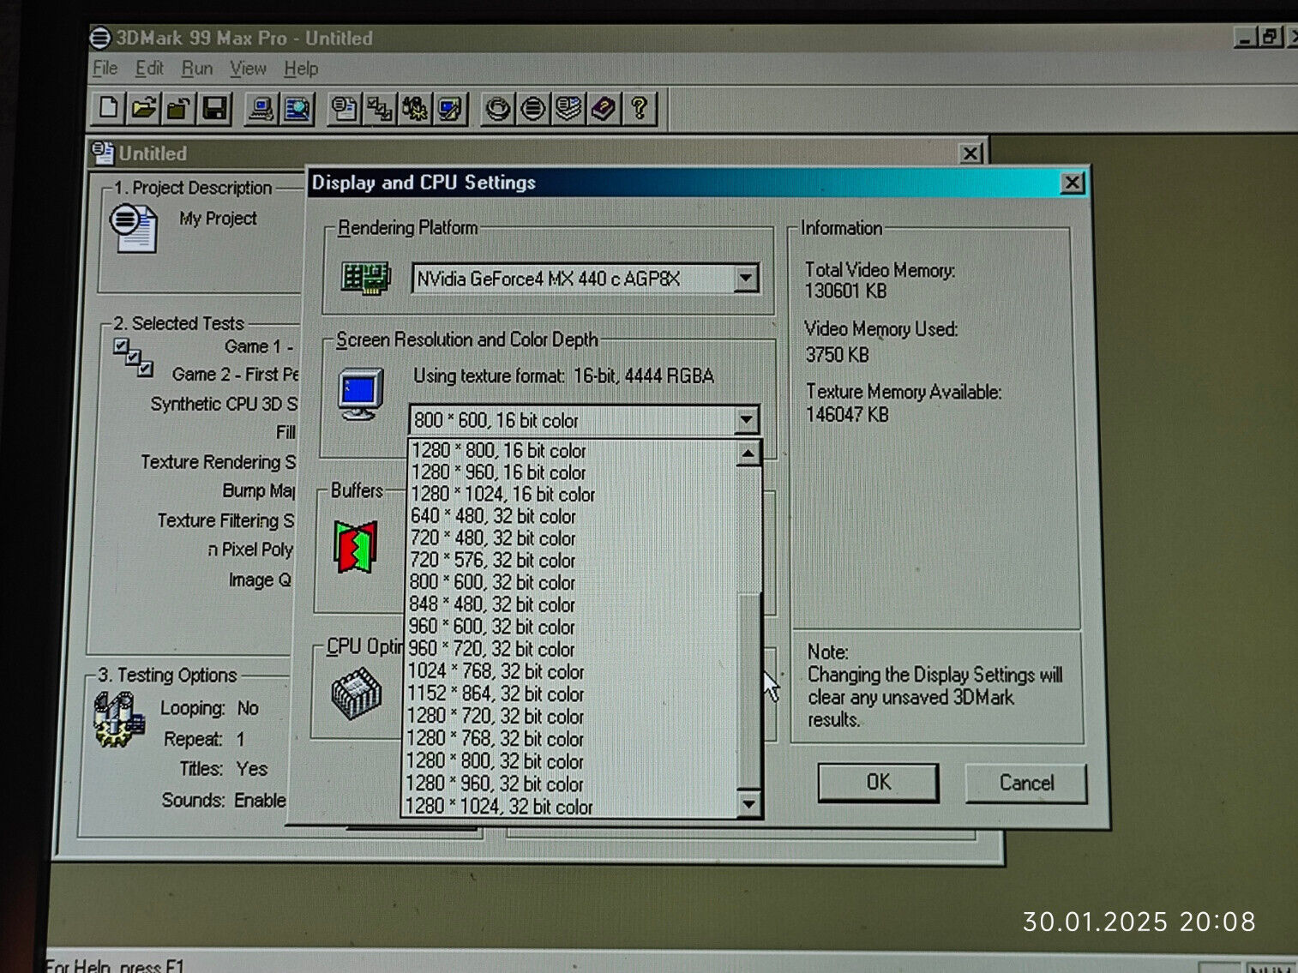
Task: Select 1280 * 768, 32 bit color
Action: point(571,739)
